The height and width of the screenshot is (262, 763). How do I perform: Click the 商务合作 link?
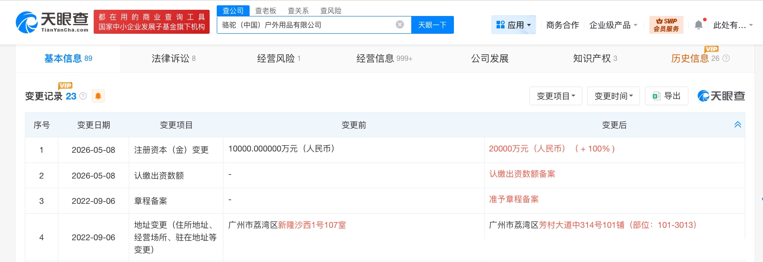point(563,25)
